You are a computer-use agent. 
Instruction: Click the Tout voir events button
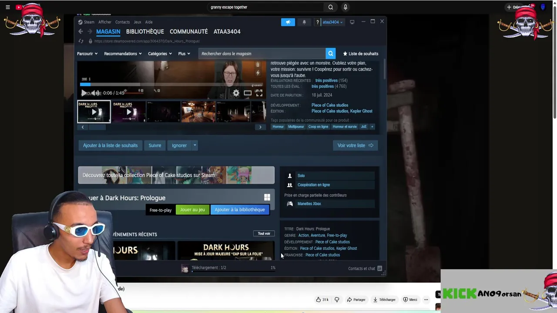(264, 234)
